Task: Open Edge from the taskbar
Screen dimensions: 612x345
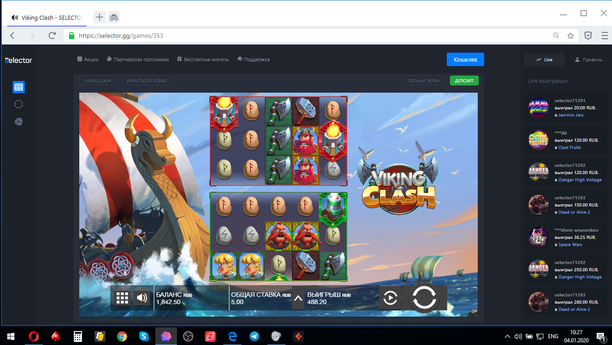Action: click(x=232, y=336)
